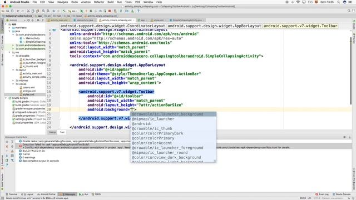The image size is (356, 200).
Task: Click the Wi-Fi icon in macOS menu bar
Action: (298, 2)
